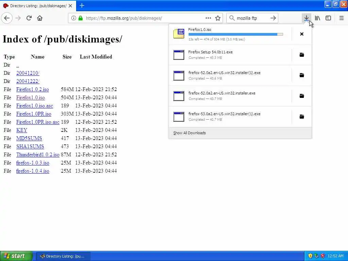The width and height of the screenshot is (348, 261).
Task: Cancel the Firefox1.0.iso download
Action: pyautogui.click(x=302, y=34)
